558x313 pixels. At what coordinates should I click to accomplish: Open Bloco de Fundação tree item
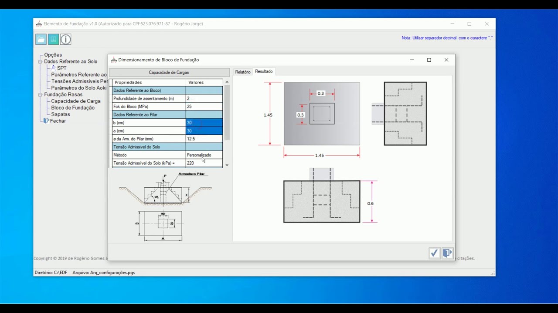(73, 108)
